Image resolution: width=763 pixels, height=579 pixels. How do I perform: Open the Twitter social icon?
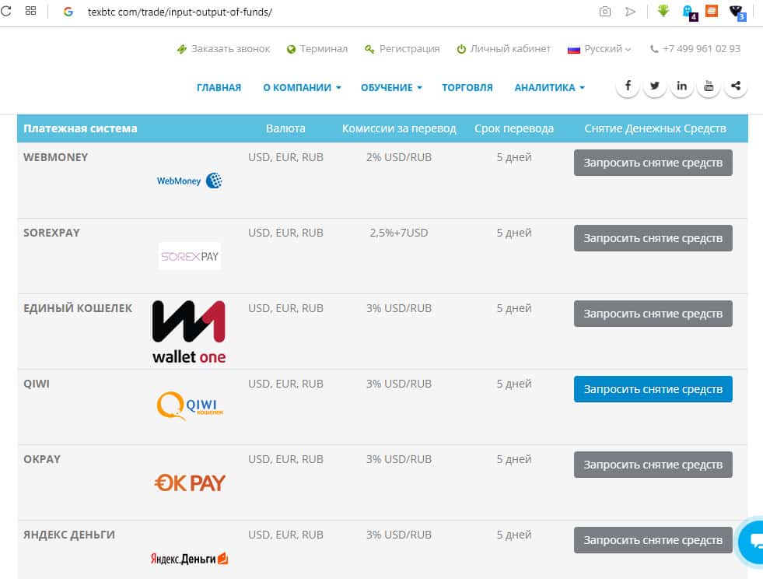(654, 86)
